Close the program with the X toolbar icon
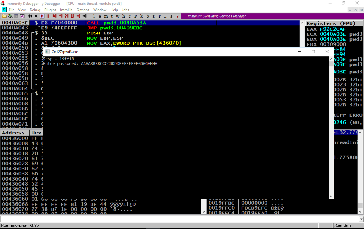The height and width of the screenshot is (229, 364). (36, 16)
